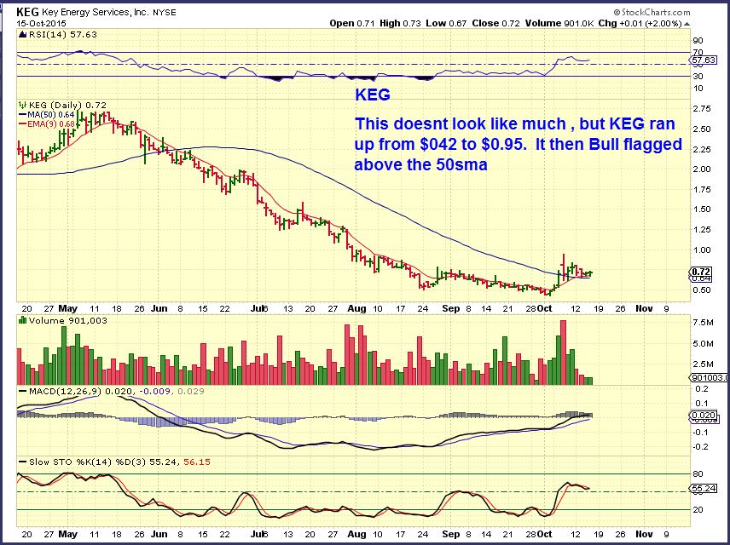Click the 15-Oct-2015 chart date
The height and width of the screenshot is (545, 730).
pos(42,23)
